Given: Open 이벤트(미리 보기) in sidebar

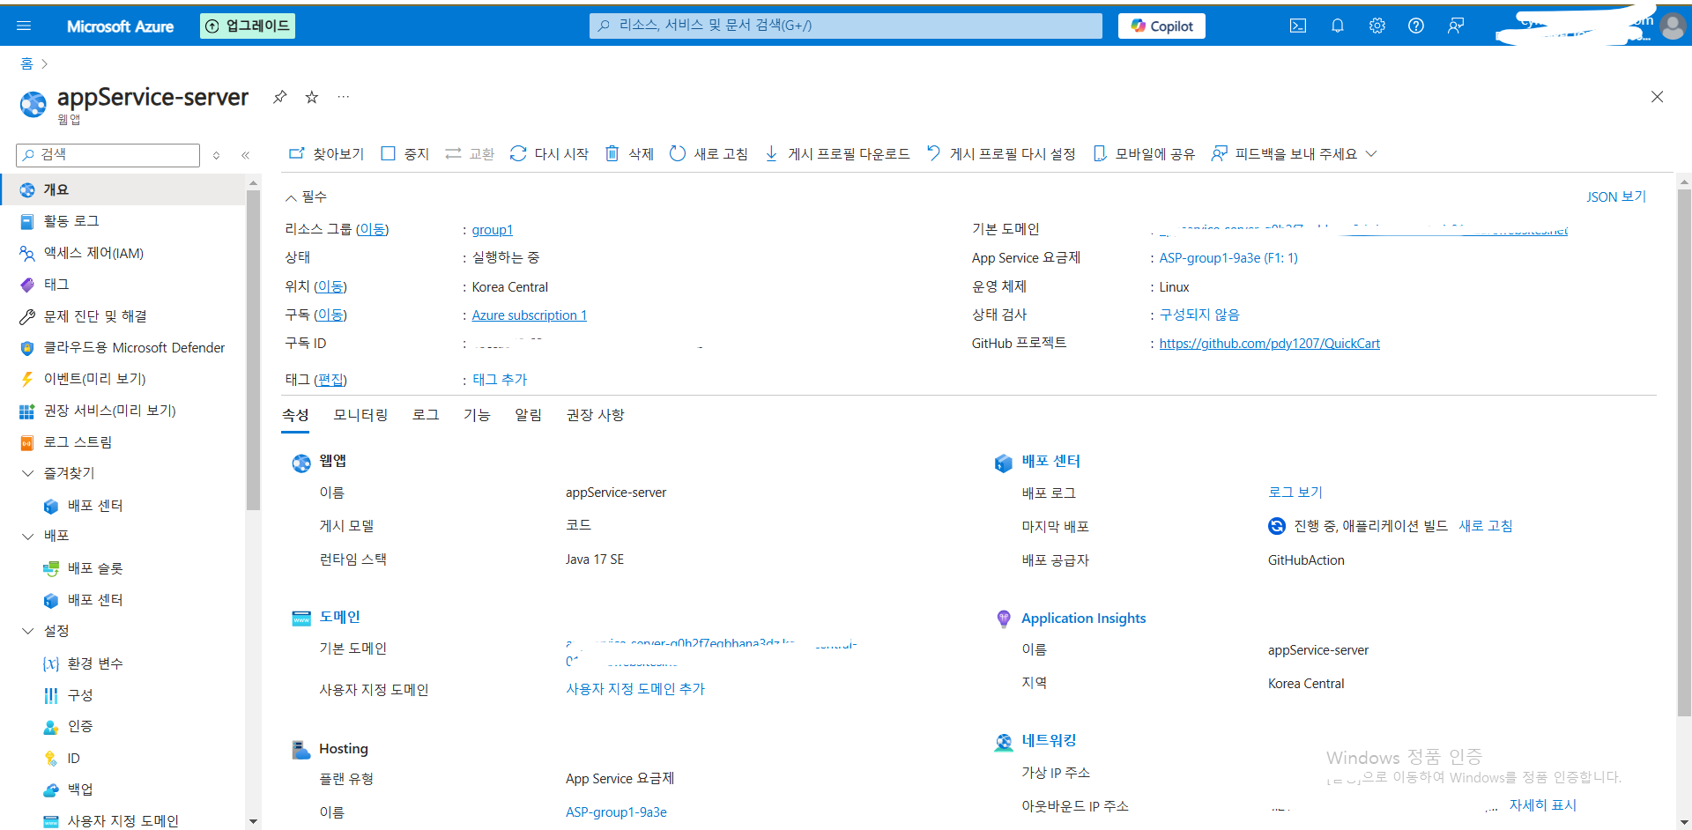Looking at the screenshot, I should [123, 379].
